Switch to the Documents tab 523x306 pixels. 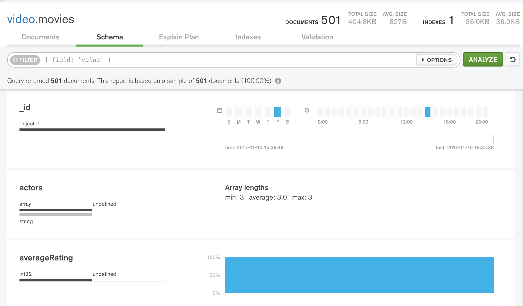tap(40, 37)
